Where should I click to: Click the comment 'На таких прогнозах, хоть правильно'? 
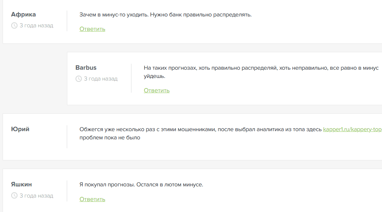click(x=261, y=72)
